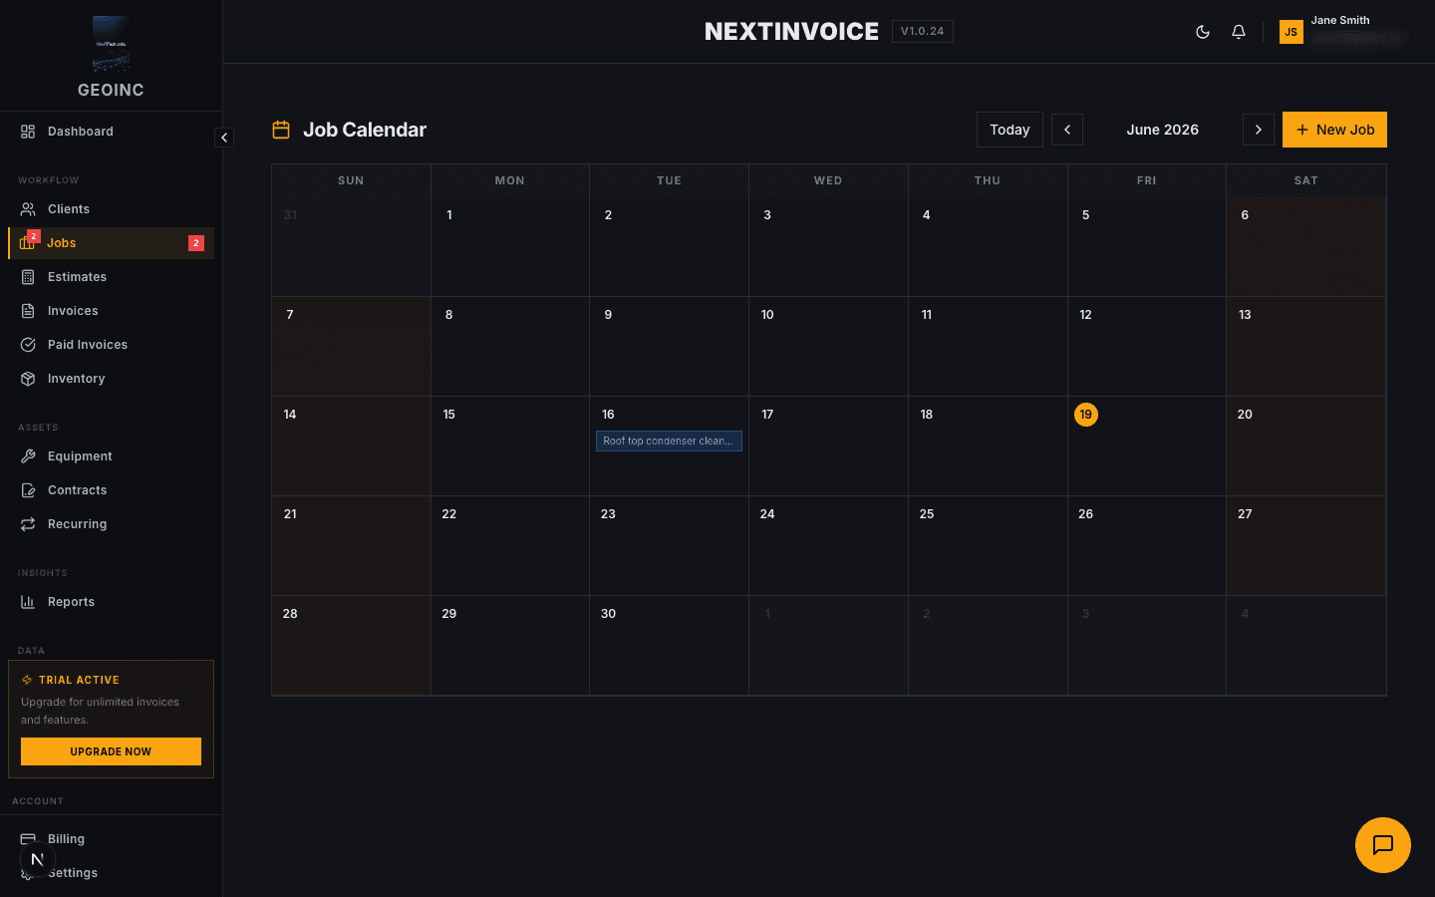Image resolution: width=1435 pixels, height=897 pixels.
Task: Open Settings menu item
Action: pos(111,873)
